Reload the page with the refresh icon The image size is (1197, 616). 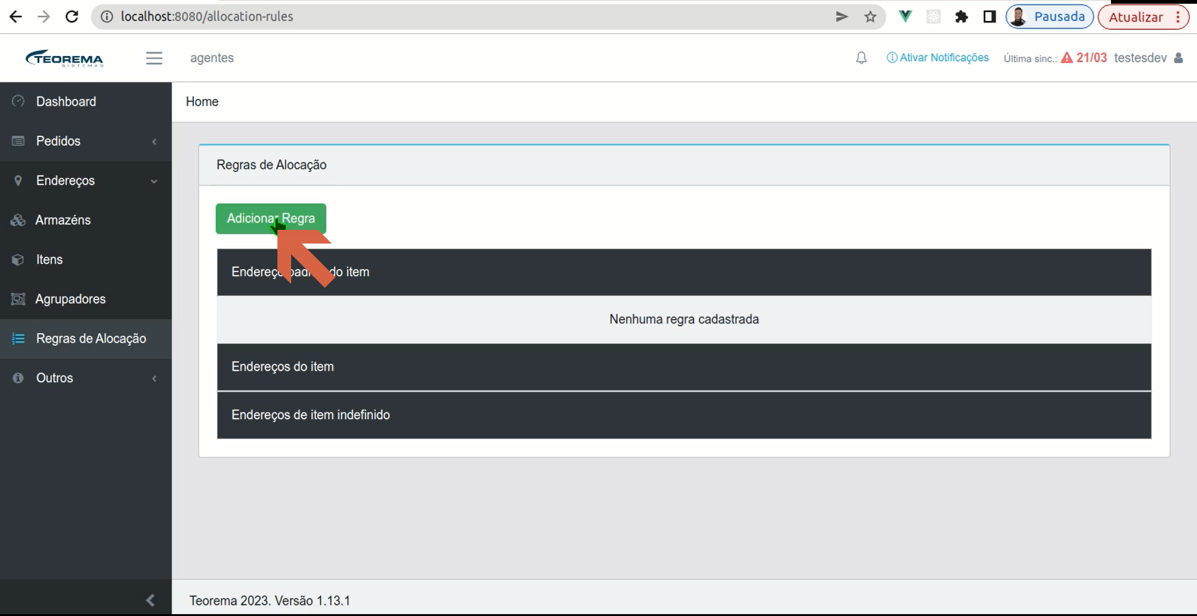(x=72, y=17)
